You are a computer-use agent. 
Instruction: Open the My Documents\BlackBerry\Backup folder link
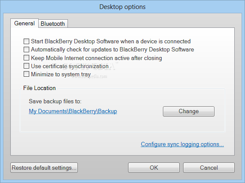point(73,111)
